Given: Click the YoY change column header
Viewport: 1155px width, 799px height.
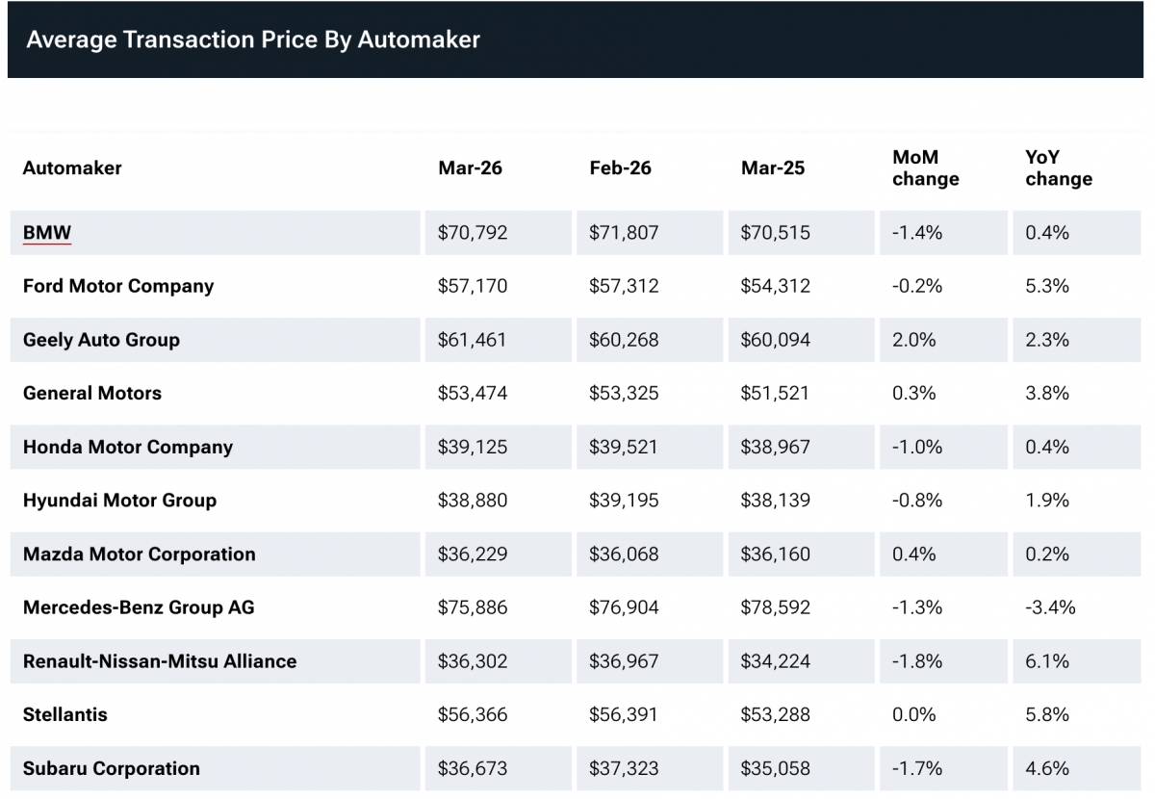Looking at the screenshot, I should coord(1058,168).
